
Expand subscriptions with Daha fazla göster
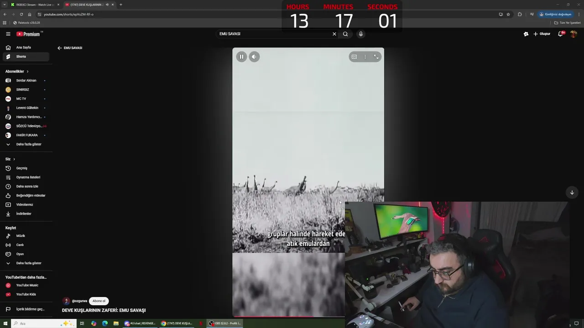(x=26, y=144)
